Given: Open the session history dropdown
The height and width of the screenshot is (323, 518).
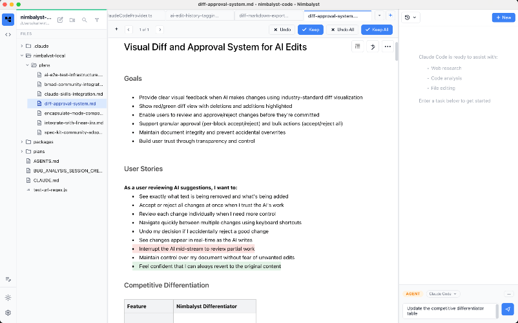Looking at the screenshot, I should (x=411, y=17).
